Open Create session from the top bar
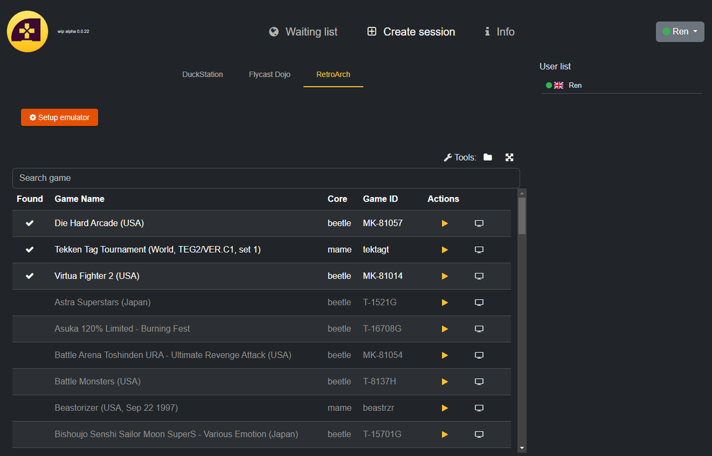This screenshot has height=456, width=712. pyautogui.click(x=411, y=31)
